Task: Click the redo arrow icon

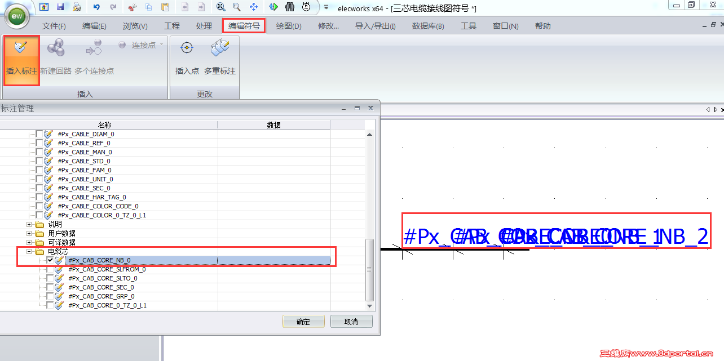Action: 113,7
